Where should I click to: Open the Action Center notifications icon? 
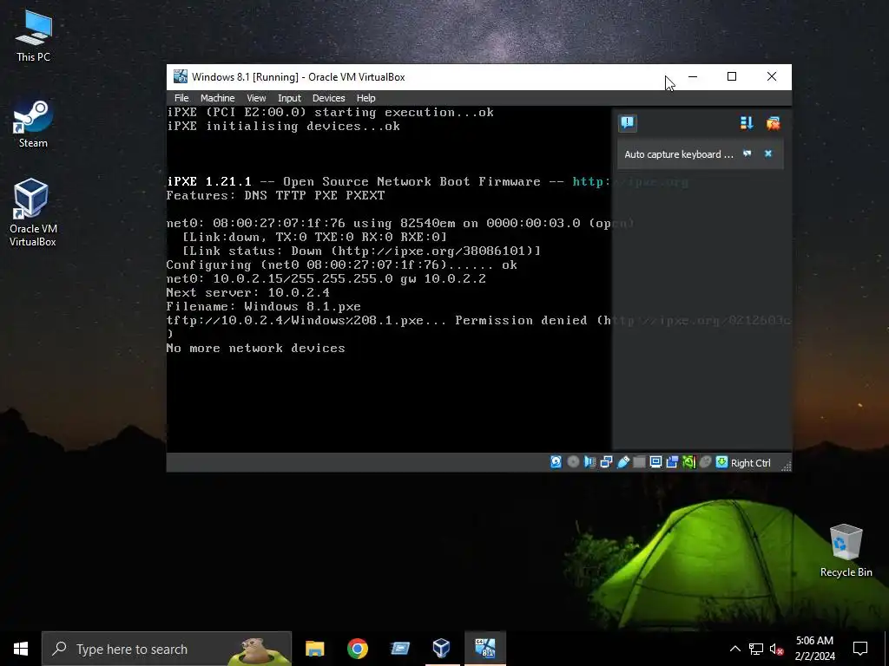coord(860,649)
